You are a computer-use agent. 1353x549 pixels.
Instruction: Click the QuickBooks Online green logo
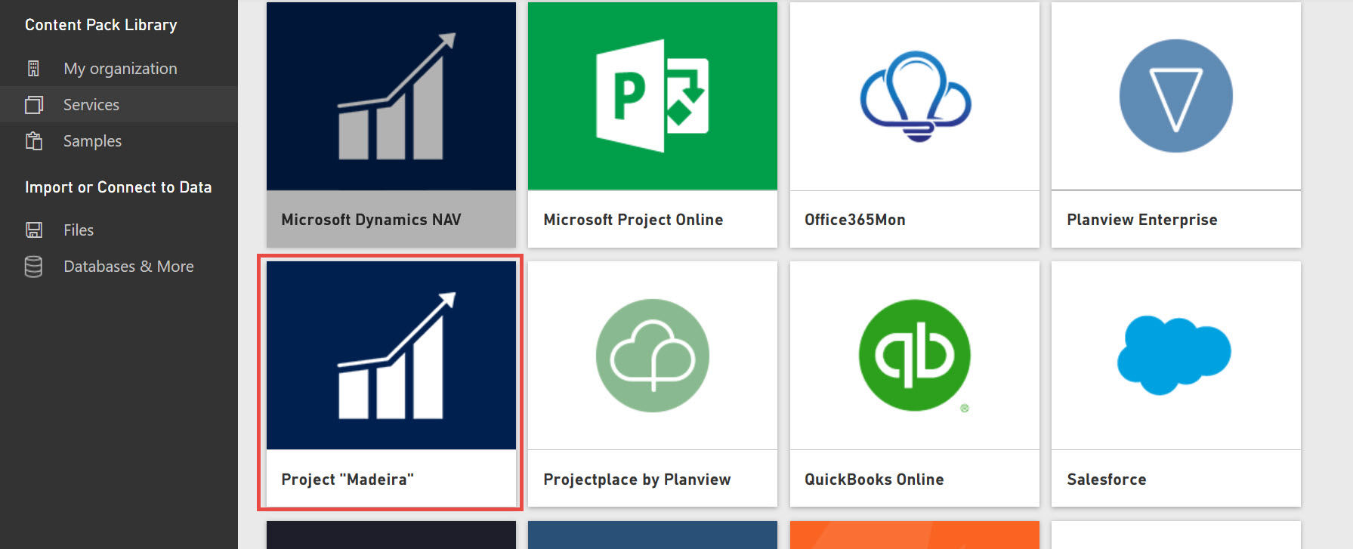[x=915, y=356]
